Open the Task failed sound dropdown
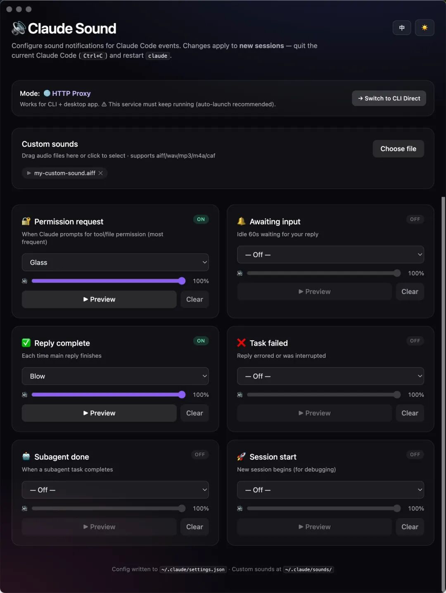Image resolution: width=446 pixels, height=593 pixels. pos(330,376)
